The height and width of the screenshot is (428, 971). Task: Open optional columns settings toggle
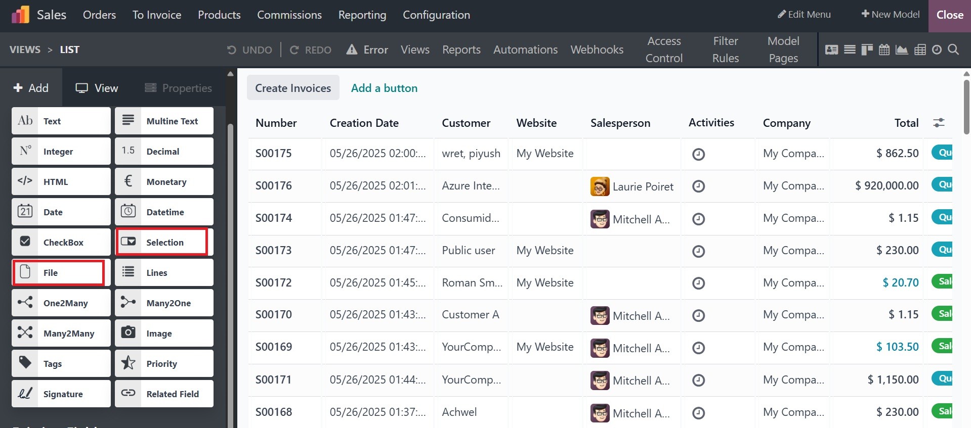pos(939,123)
